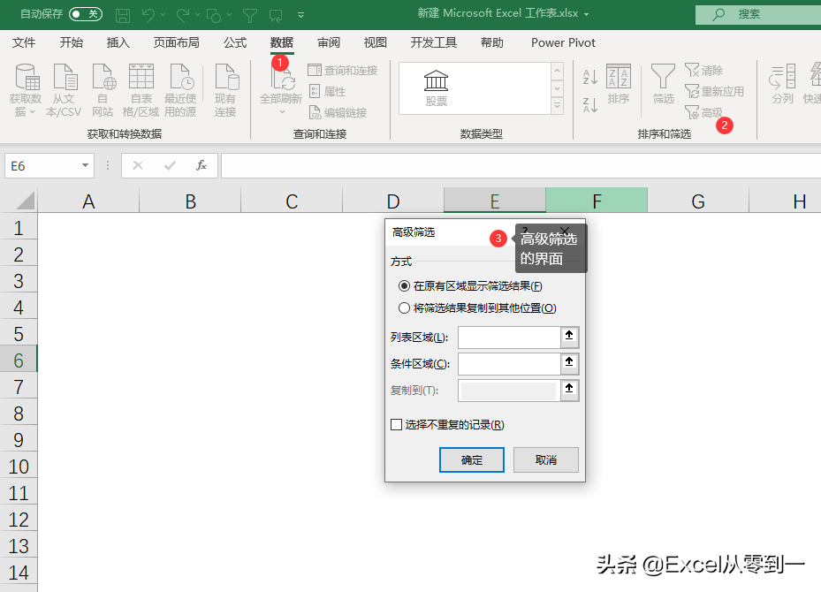
Task: Click range selector icon for 列表区域
Action: [x=569, y=337]
